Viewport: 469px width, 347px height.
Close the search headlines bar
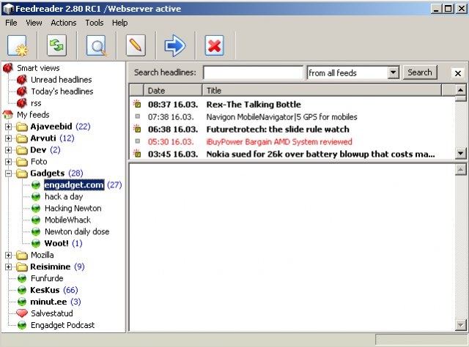coord(457,73)
